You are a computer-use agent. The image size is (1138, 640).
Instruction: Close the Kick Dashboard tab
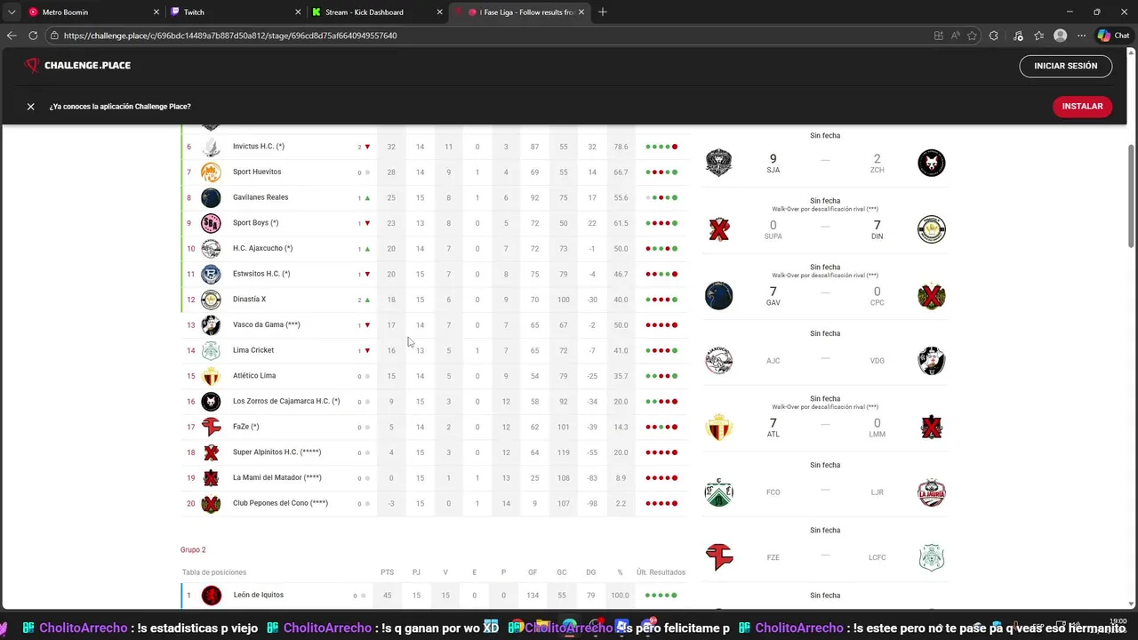(x=439, y=12)
